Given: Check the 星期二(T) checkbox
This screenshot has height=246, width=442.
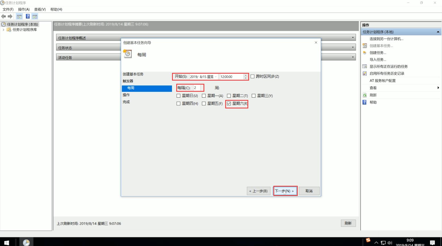Looking at the screenshot, I should [229, 96].
